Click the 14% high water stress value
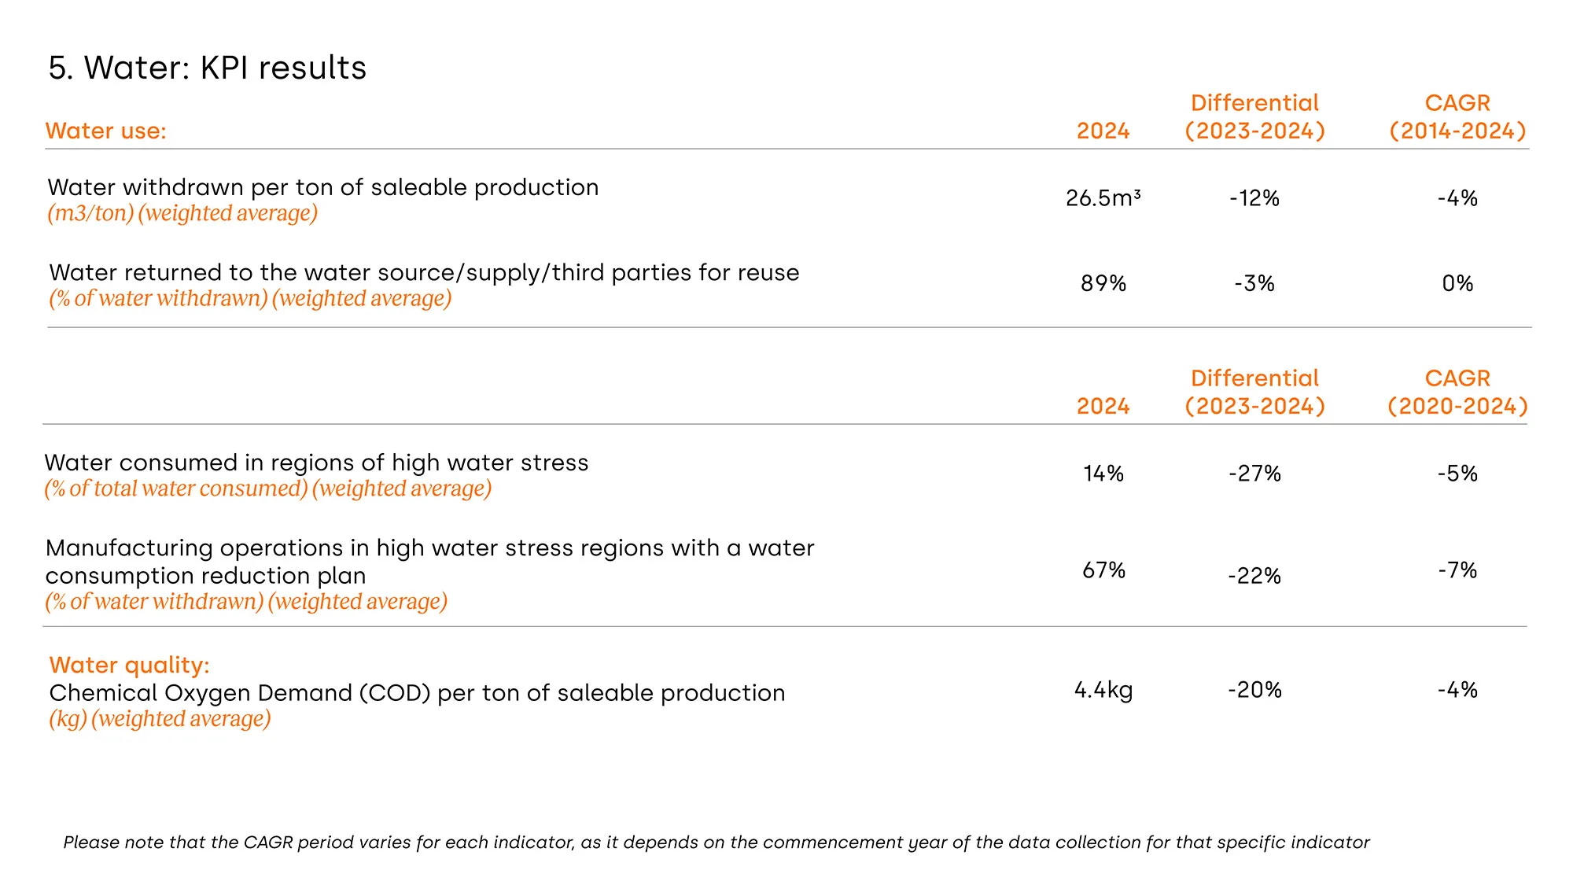 pos(1103,474)
